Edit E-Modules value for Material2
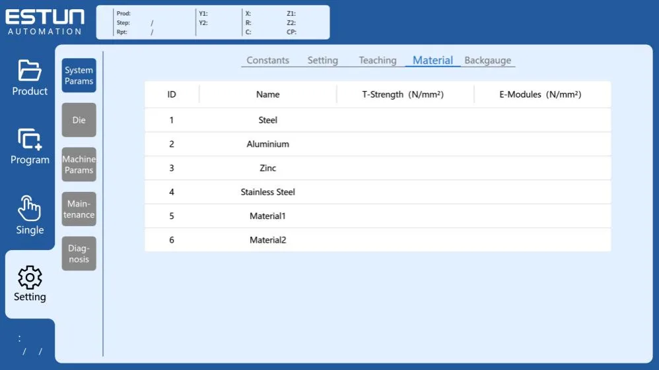 click(x=543, y=240)
